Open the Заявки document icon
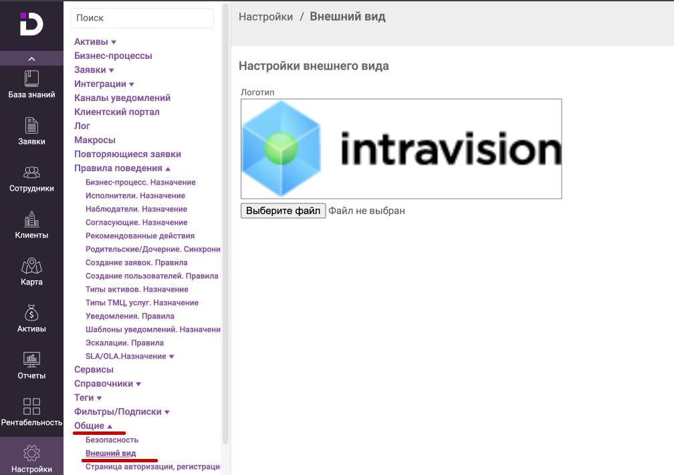The height and width of the screenshot is (475, 674). (x=31, y=126)
